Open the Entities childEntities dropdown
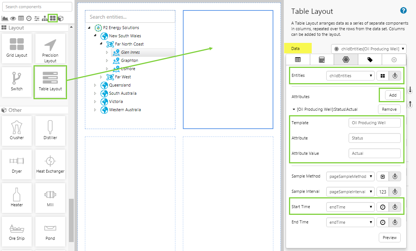 pyautogui.click(x=350, y=76)
